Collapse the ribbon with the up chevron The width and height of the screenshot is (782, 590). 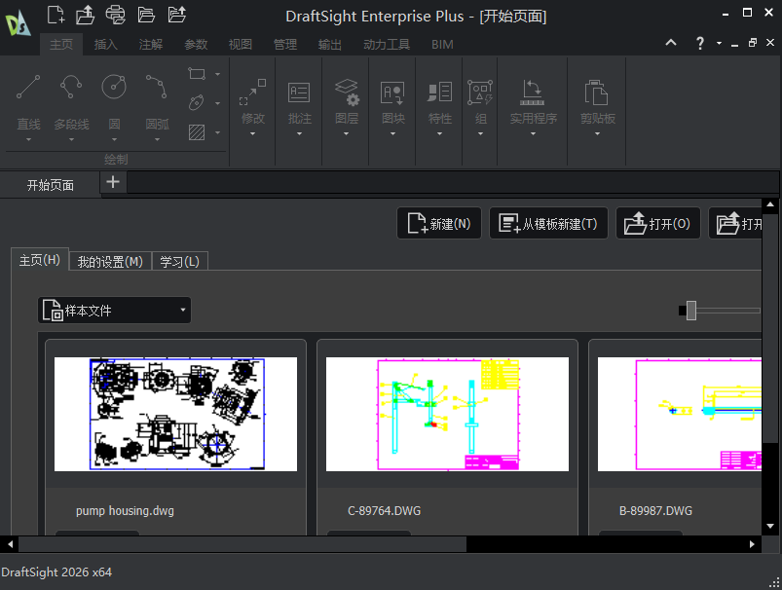tap(671, 43)
